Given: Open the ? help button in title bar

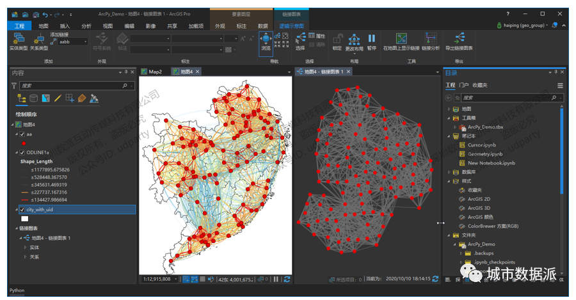Looking at the screenshot, I should coord(508,14).
